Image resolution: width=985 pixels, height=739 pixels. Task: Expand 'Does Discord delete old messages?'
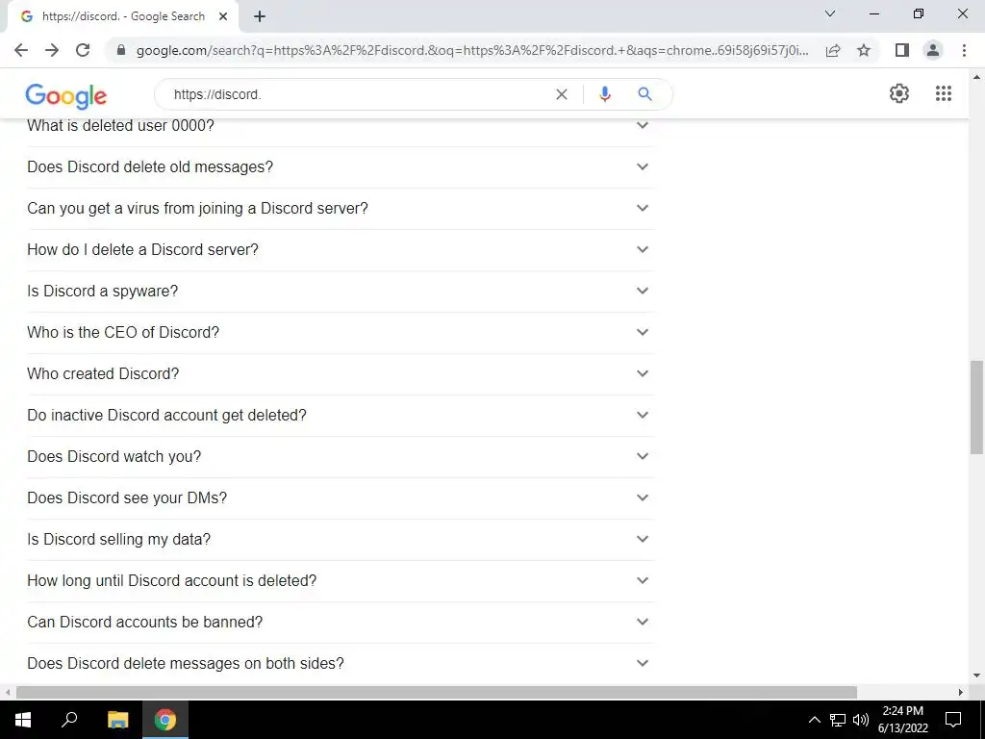pyautogui.click(x=340, y=167)
